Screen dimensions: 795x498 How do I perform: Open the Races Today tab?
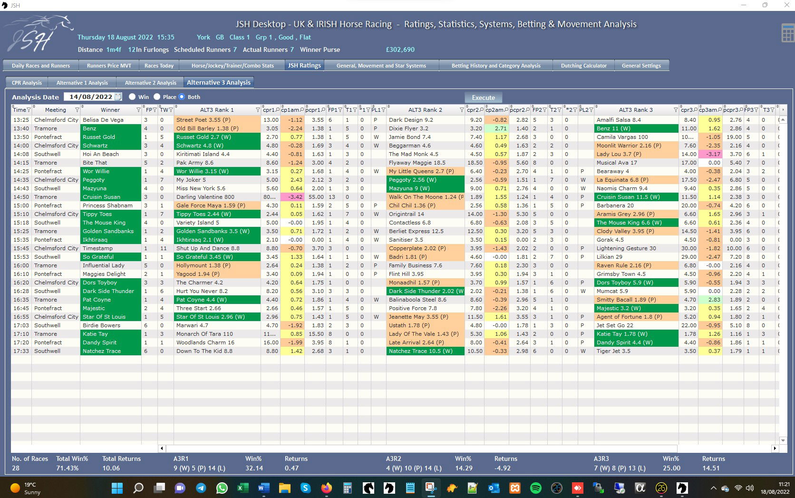(159, 66)
